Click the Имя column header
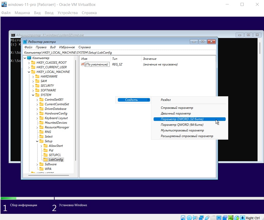 coord(95,59)
